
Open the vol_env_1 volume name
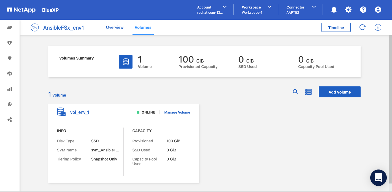coord(80,112)
